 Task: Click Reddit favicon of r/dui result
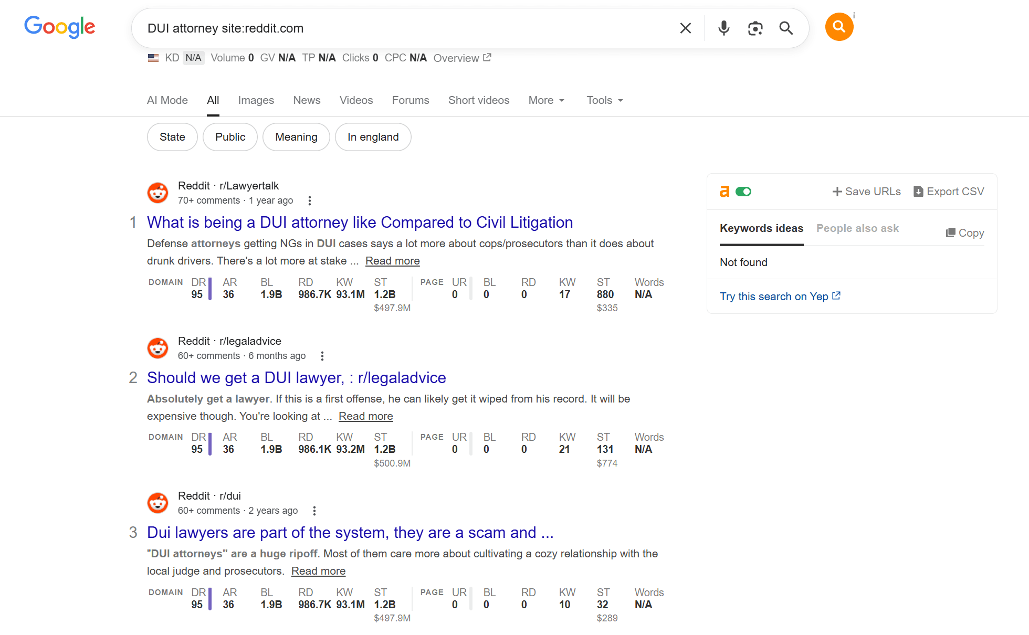point(157,503)
